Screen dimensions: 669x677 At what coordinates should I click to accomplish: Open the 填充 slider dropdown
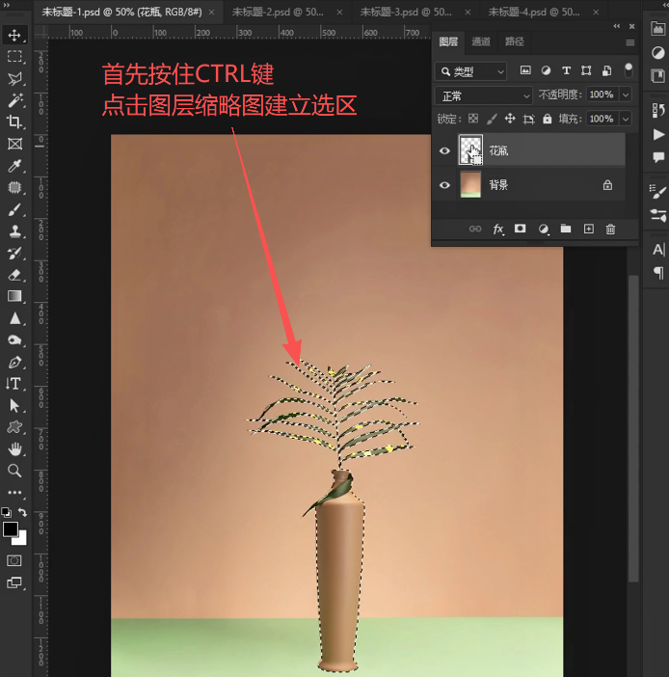click(x=626, y=119)
